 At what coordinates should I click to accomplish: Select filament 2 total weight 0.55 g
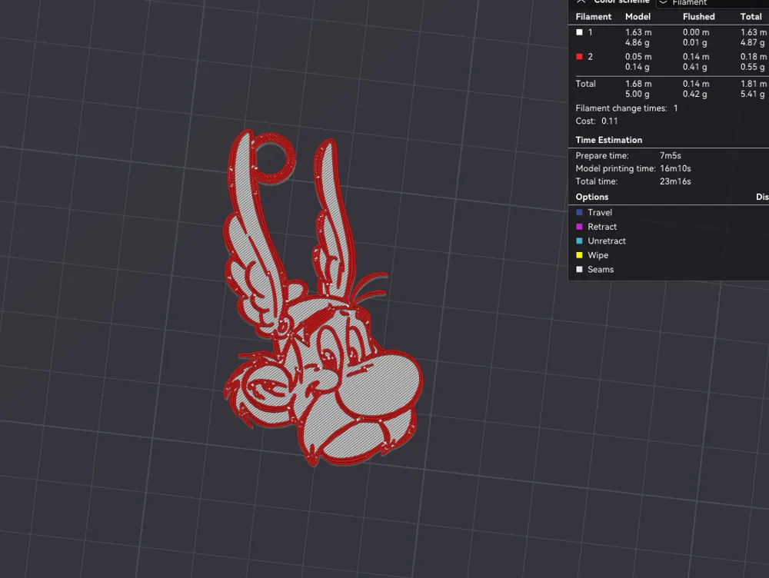[x=752, y=67]
